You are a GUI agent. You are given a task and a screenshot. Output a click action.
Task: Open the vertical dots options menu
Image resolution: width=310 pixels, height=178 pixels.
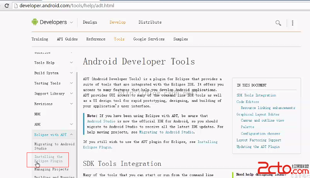(x=292, y=23)
